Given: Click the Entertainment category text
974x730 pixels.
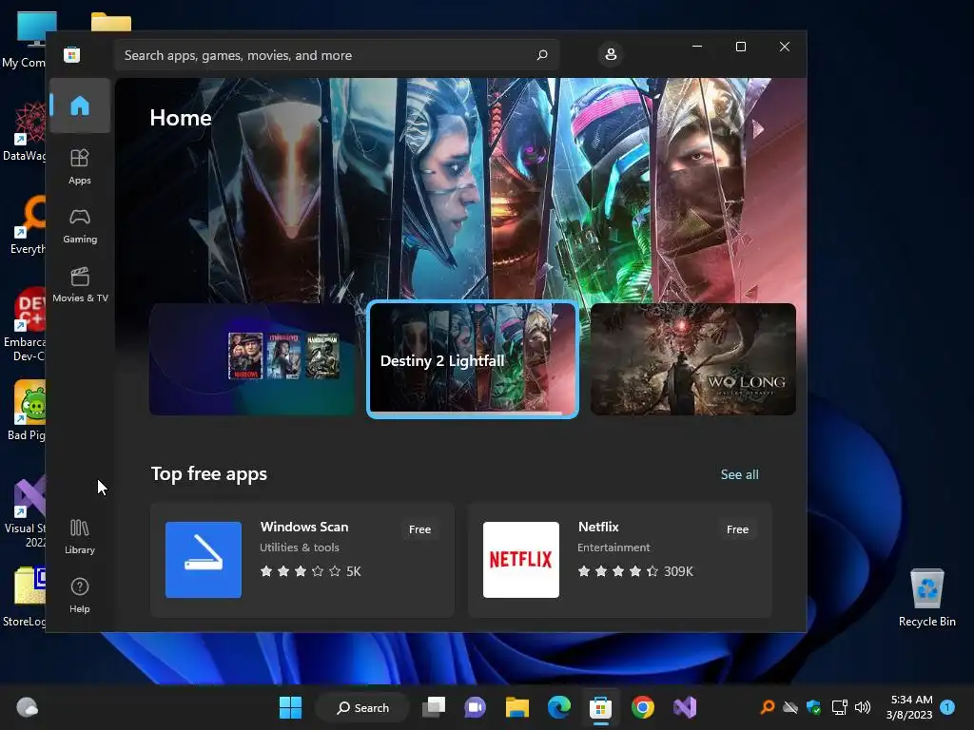Looking at the screenshot, I should pos(614,547).
